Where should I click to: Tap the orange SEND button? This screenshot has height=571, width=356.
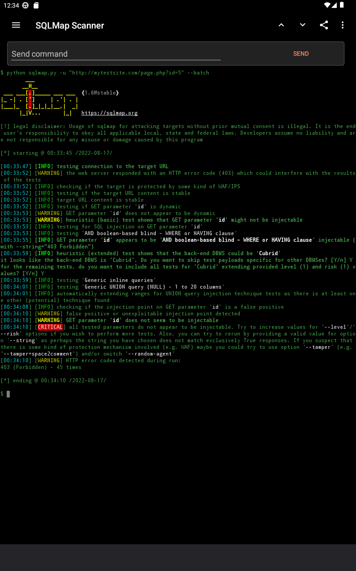pos(301,54)
